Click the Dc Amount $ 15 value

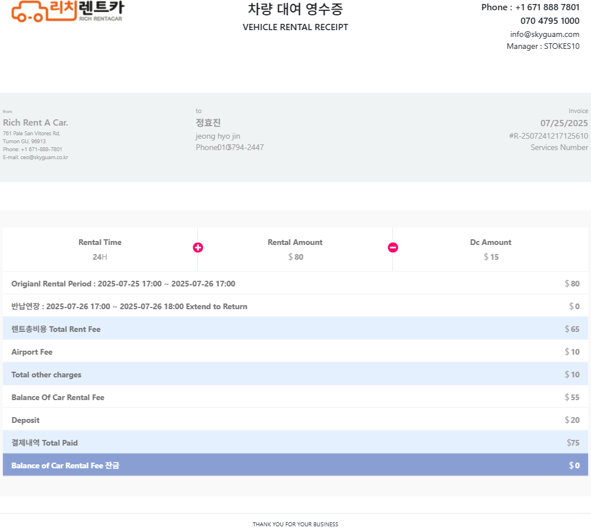coord(491,257)
